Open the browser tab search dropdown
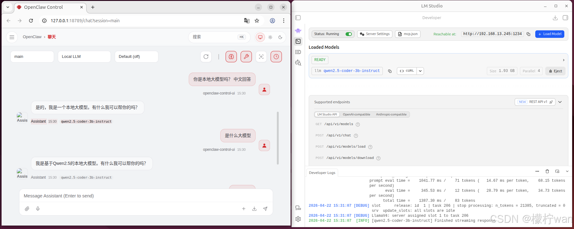The width and height of the screenshot is (574, 229). click(8, 7)
